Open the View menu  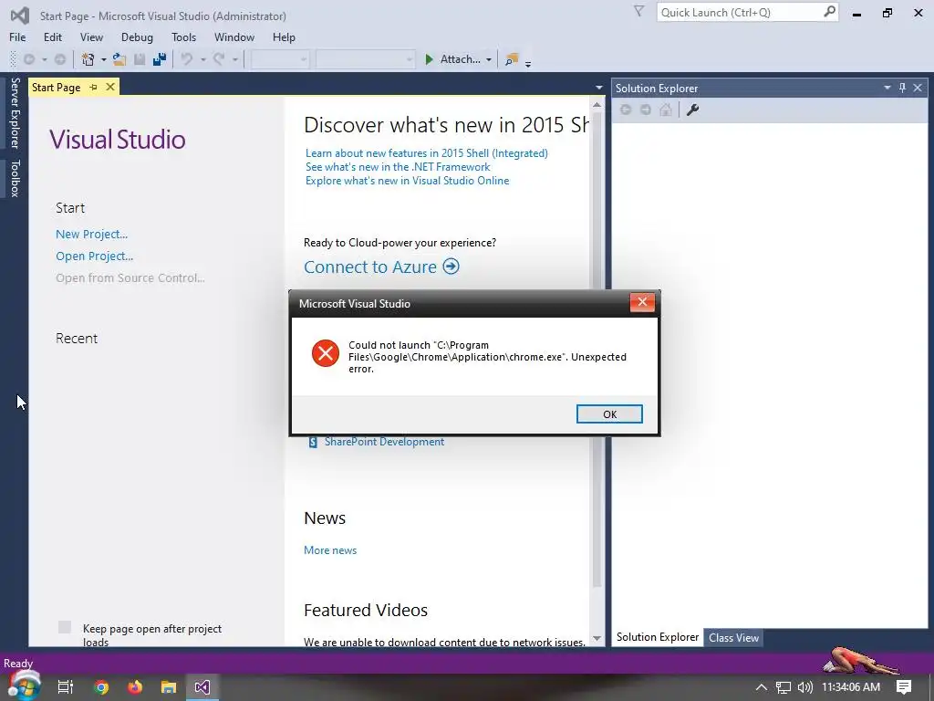click(x=91, y=37)
